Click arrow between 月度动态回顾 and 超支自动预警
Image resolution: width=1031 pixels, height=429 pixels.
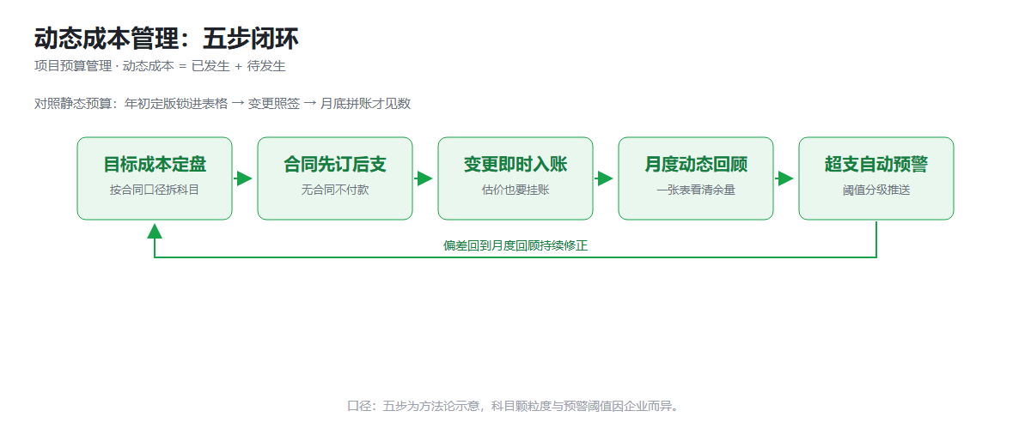(x=785, y=178)
